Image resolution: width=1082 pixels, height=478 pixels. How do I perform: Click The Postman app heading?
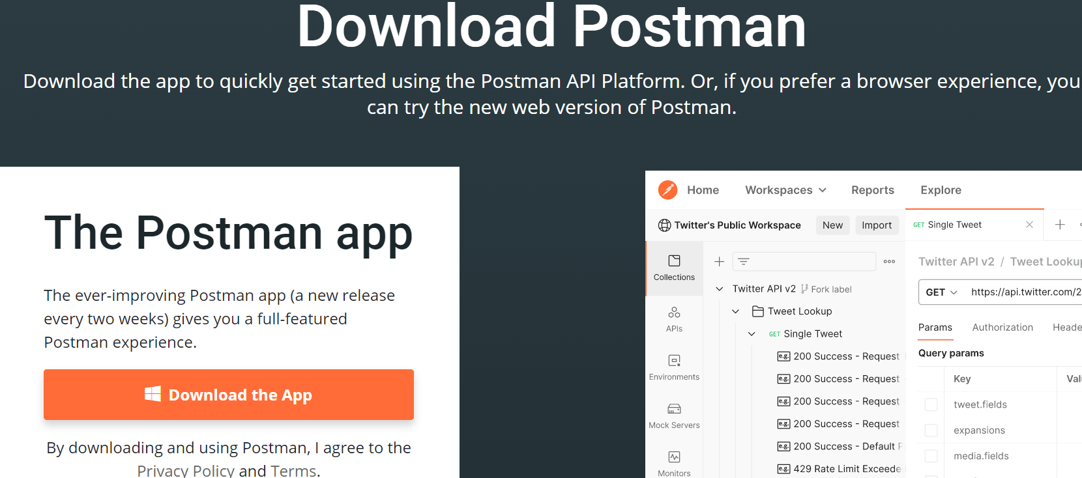coord(229,234)
